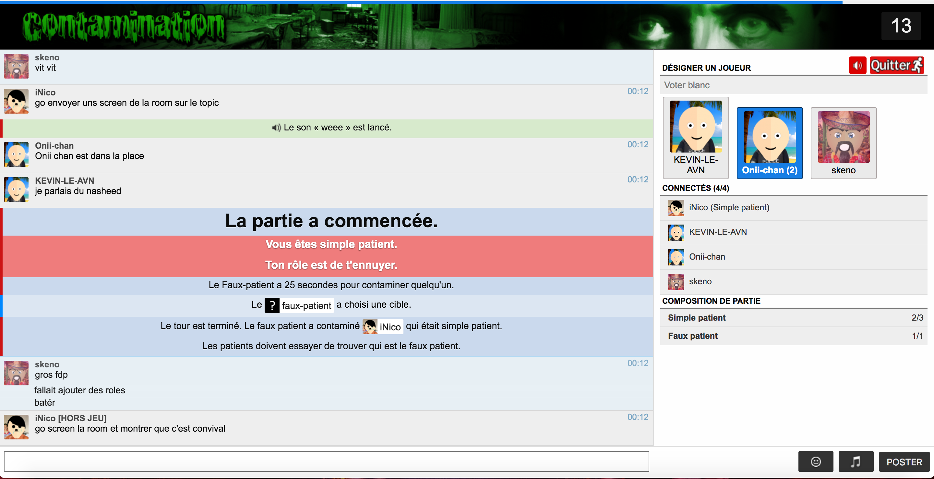Vote for KEVIN-LE-AVN player card
934x479 pixels.
[695, 138]
